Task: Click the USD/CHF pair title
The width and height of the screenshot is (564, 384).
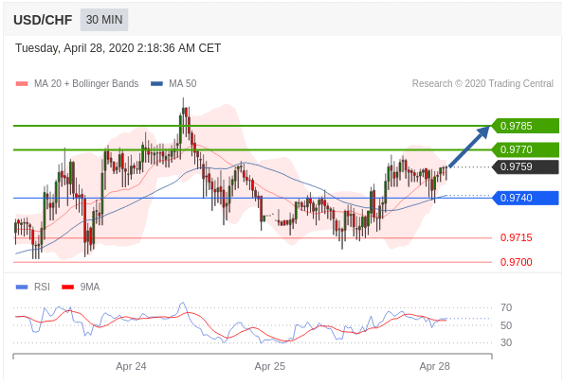Action: coord(43,20)
